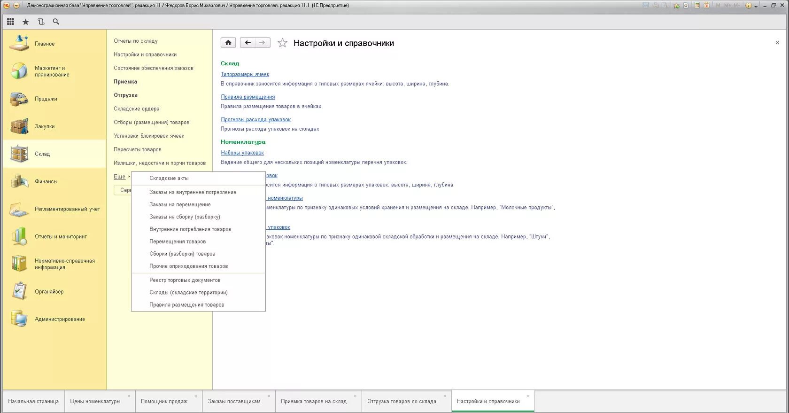Open the calendar icon in title bar
The width and height of the screenshot is (789, 413).
[707, 6]
